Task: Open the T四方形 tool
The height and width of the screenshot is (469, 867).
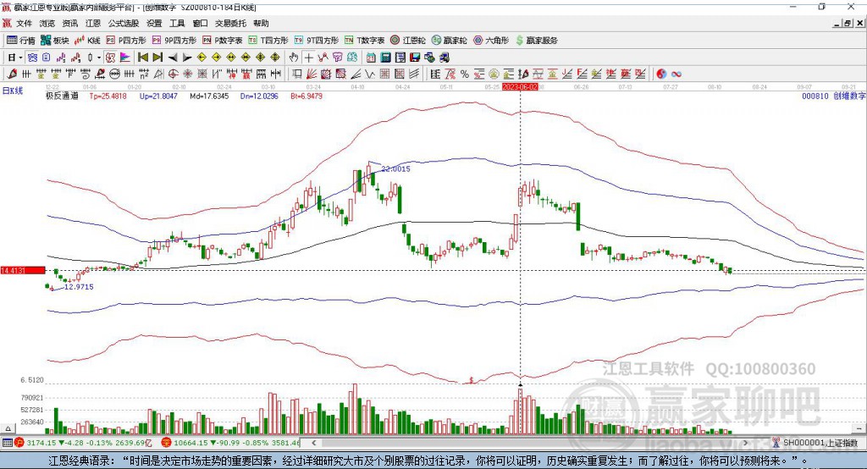Action: (268, 41)
